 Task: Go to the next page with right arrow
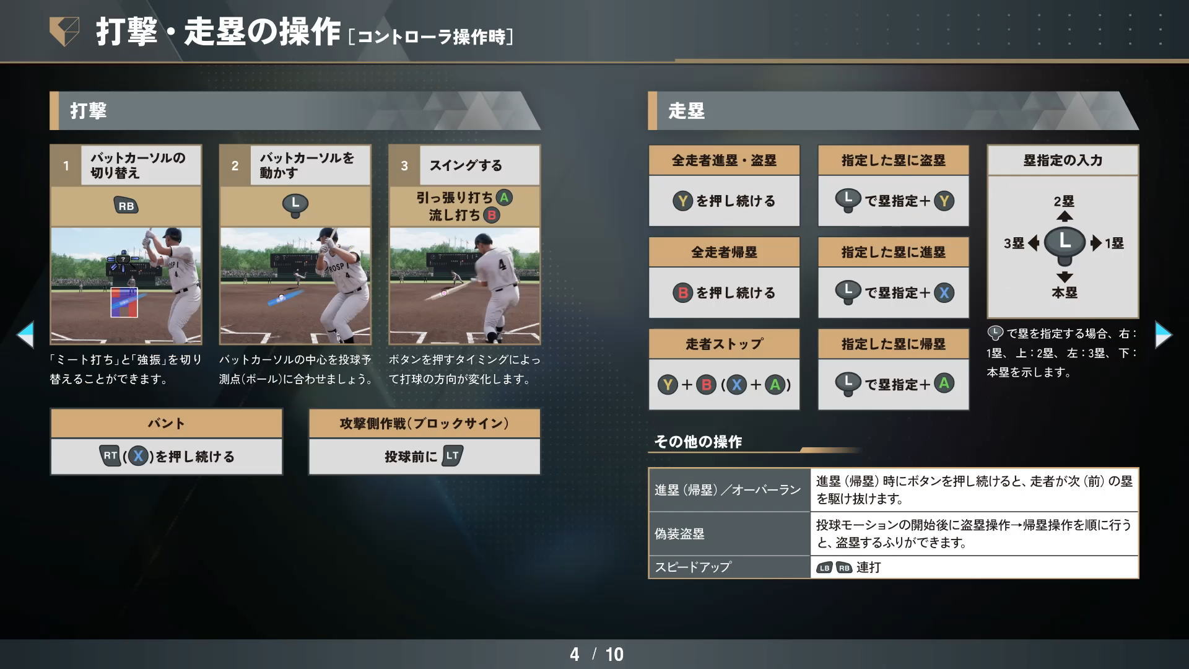click(x=1164, y=334)
